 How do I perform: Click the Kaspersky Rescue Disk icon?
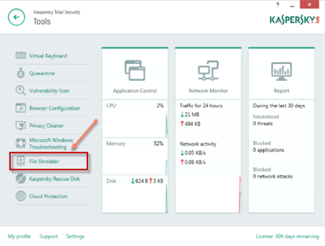pos(20,179)
